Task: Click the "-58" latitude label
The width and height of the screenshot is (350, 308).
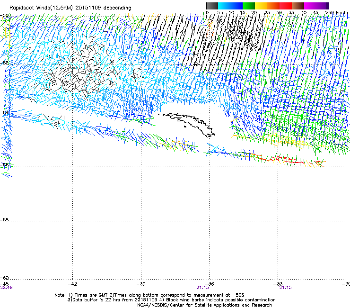Action: [4, 220]
